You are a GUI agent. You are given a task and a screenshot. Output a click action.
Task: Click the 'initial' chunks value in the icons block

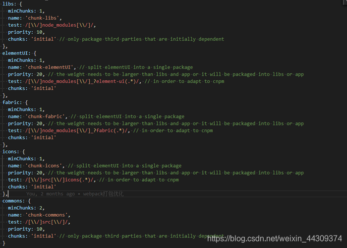click(44, 187)
